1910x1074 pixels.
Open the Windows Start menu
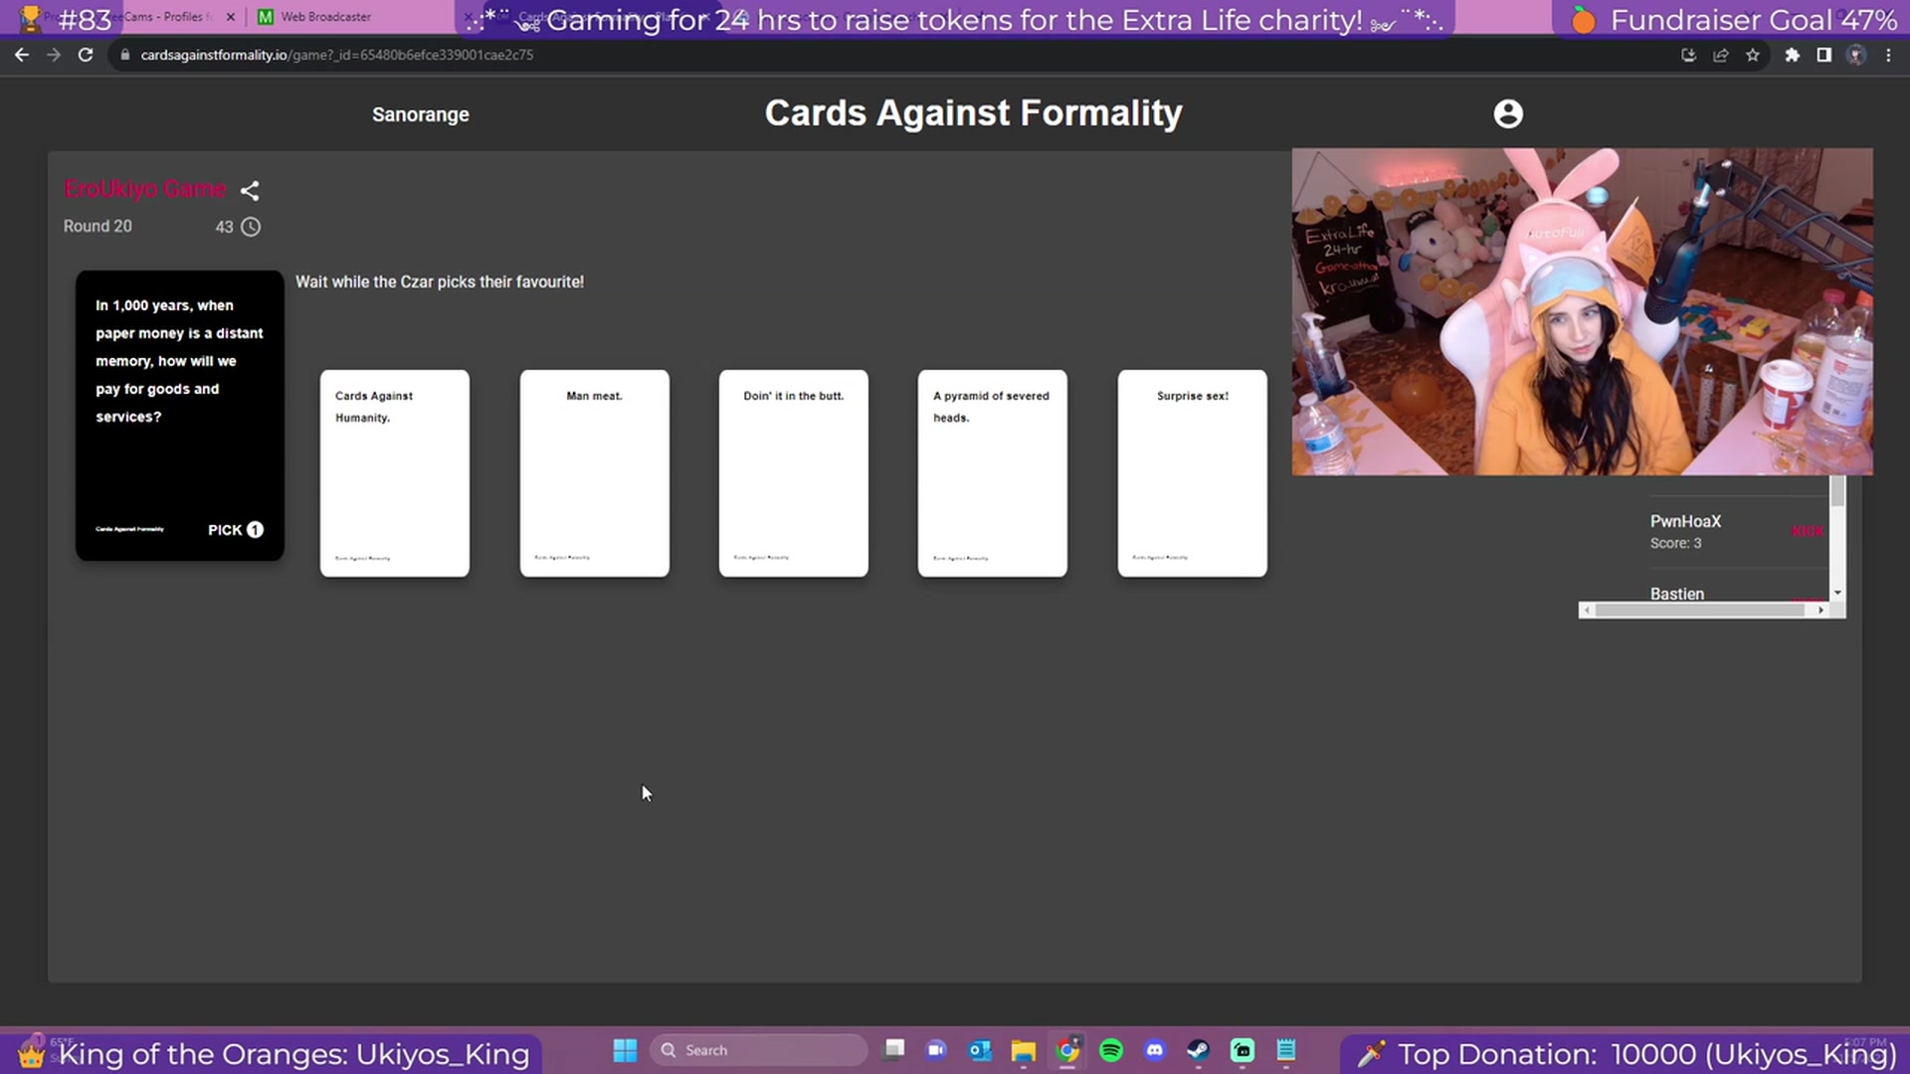point(625,1050)
